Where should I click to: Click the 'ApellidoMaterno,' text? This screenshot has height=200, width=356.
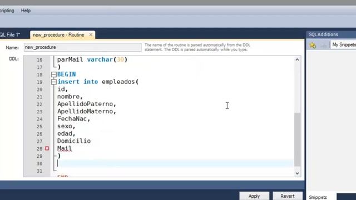click(87, 111)
